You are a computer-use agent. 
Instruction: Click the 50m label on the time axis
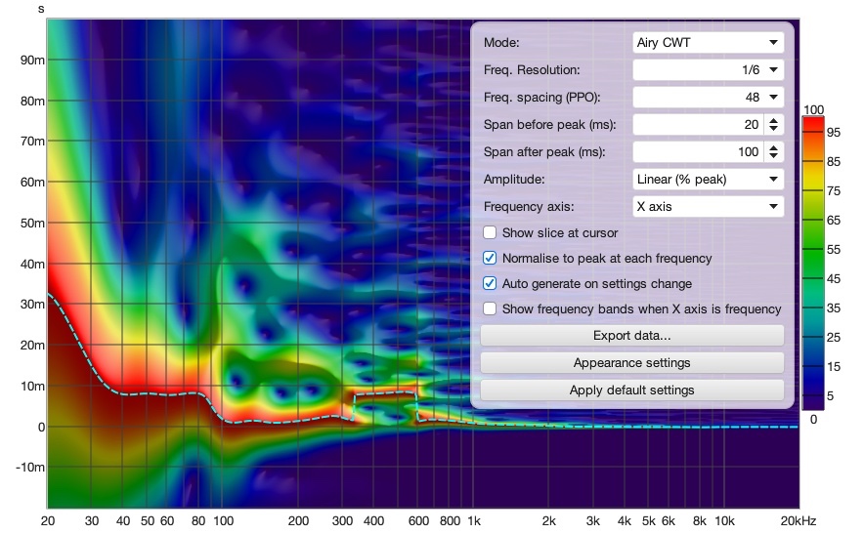pyautogui.click(x=32, y=223)
